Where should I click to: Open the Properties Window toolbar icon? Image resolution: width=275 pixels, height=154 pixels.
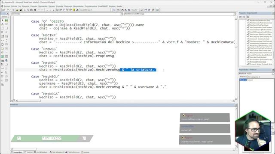click(x=61, y=10)
